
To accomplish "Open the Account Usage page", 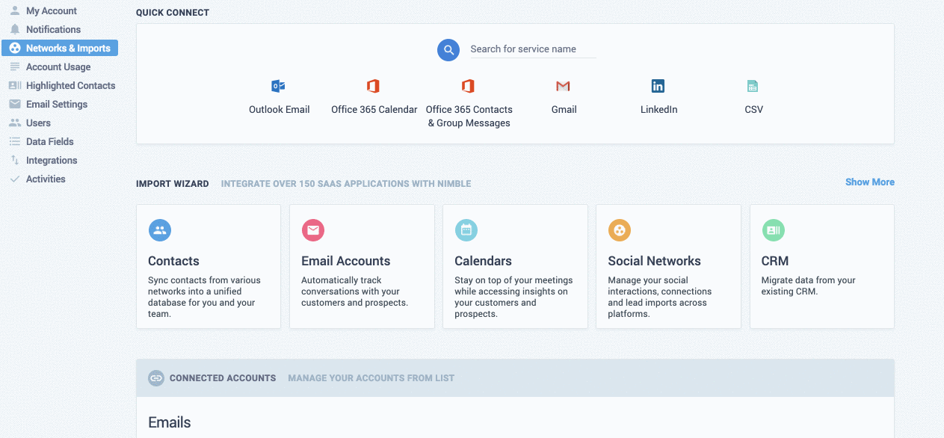I will click(x=58, y=67).
